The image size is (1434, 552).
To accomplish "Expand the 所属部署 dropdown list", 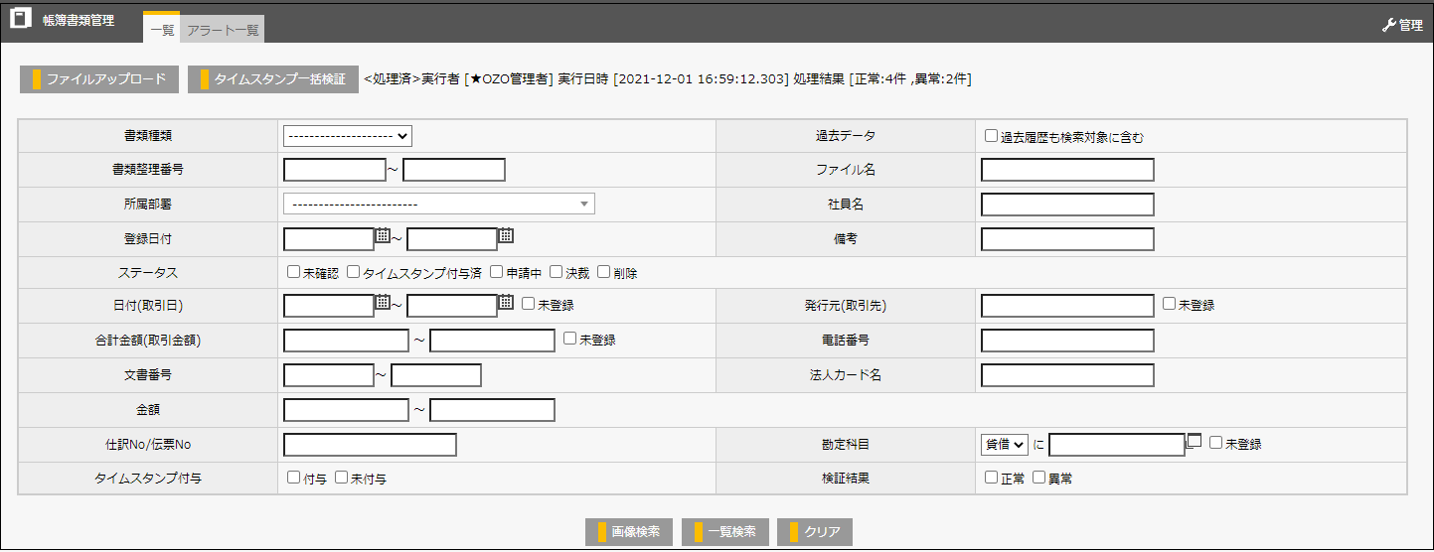I will [x=438, y=205].
